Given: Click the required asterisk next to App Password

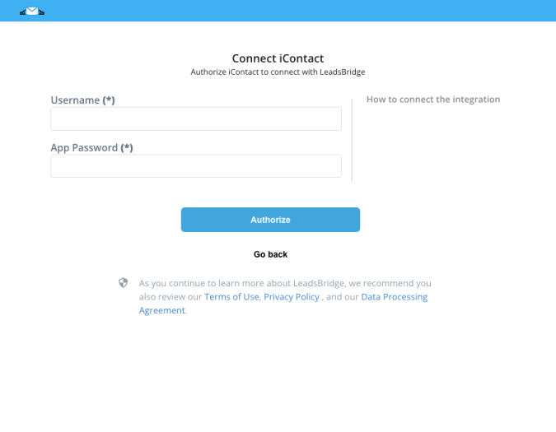Looking at the screenshot, I should [x=127, y=147].
